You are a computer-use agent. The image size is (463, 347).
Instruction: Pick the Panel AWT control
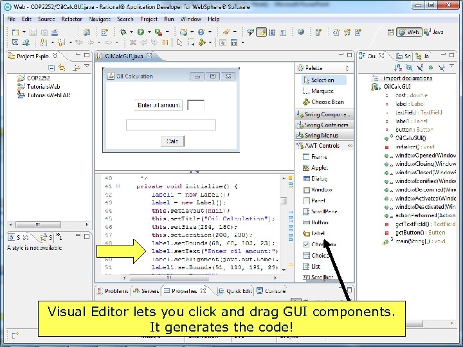[x=314, y=200]
